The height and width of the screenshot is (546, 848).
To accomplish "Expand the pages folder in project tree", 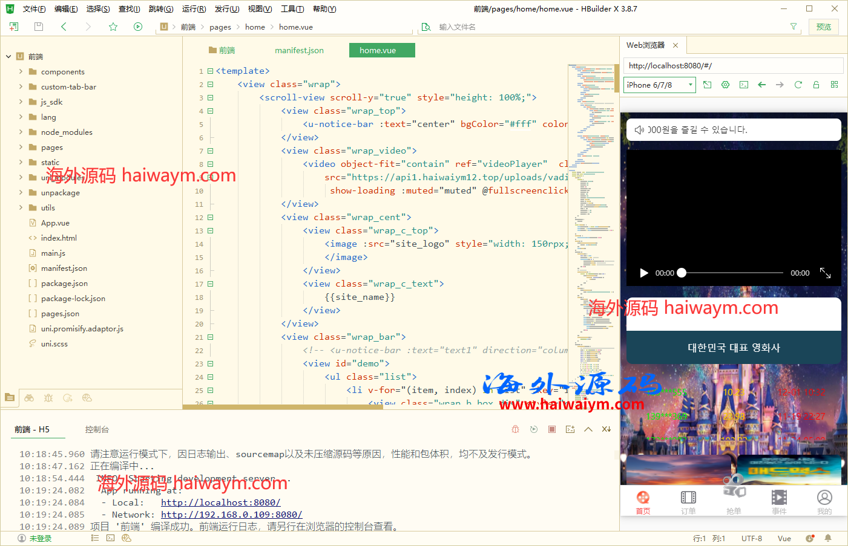I will tap(21, 147).
